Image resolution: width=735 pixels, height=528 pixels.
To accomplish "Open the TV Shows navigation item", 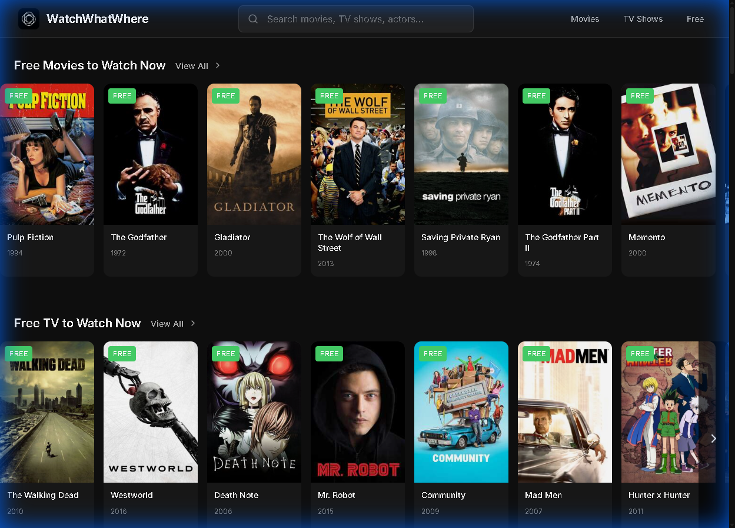I will [643, 18].
